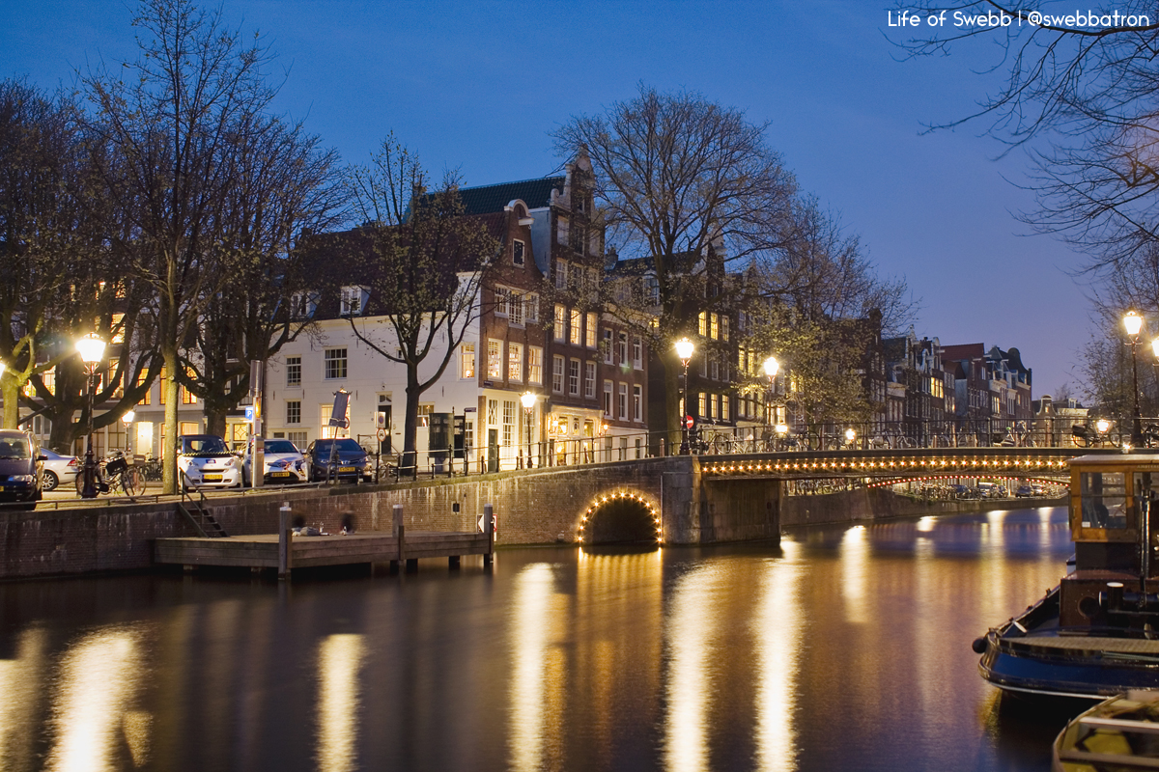Click the "Life of Swebb" watermark text
This screenshot has width=1159, height=772.
tap(948, 18)
